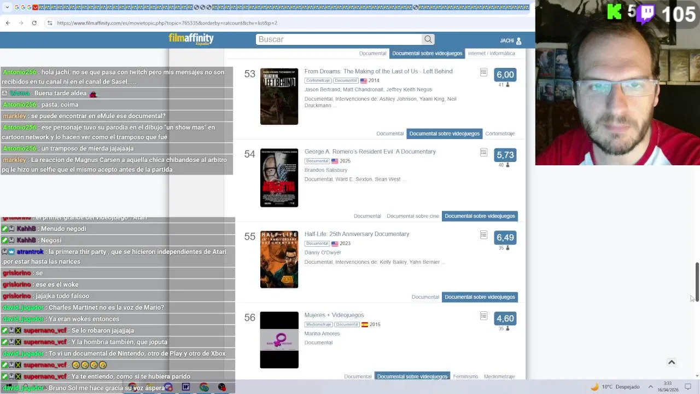The width and height of the screenshot is (700, 394).
Task: Open Word from the taskbar
Action: (186, 387)
